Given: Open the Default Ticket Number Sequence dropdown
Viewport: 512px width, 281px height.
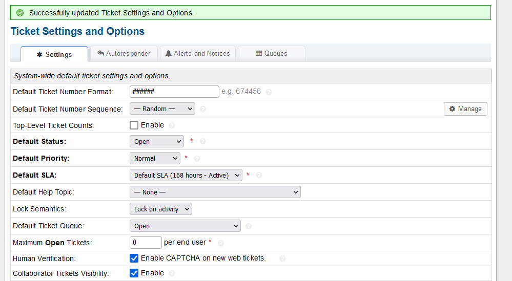Looking at the screenshot, I should tap(162, 109).
